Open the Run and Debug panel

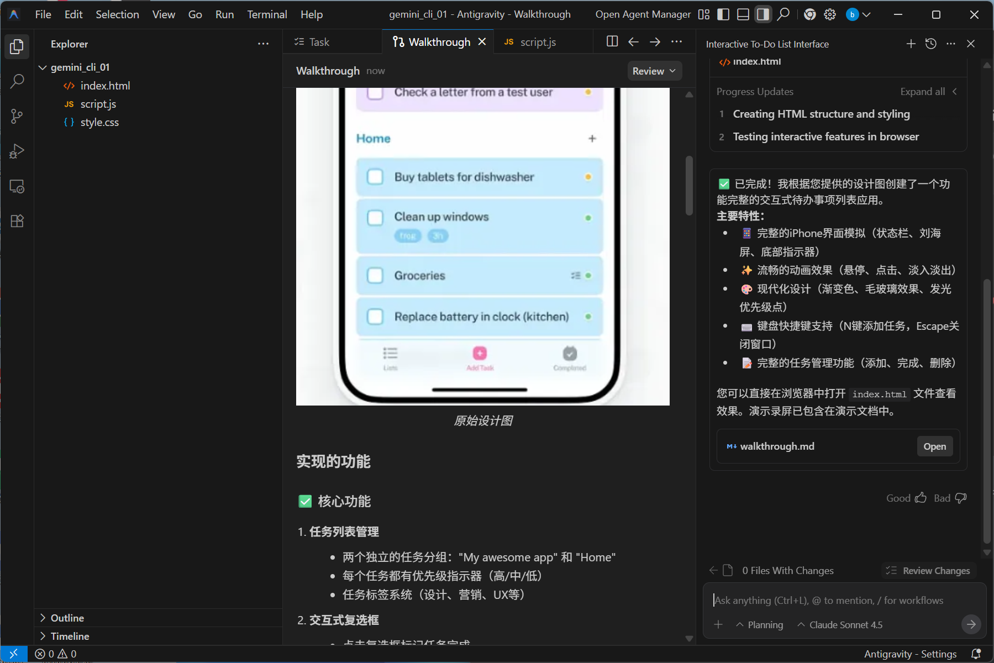click(x=17, y=151)
